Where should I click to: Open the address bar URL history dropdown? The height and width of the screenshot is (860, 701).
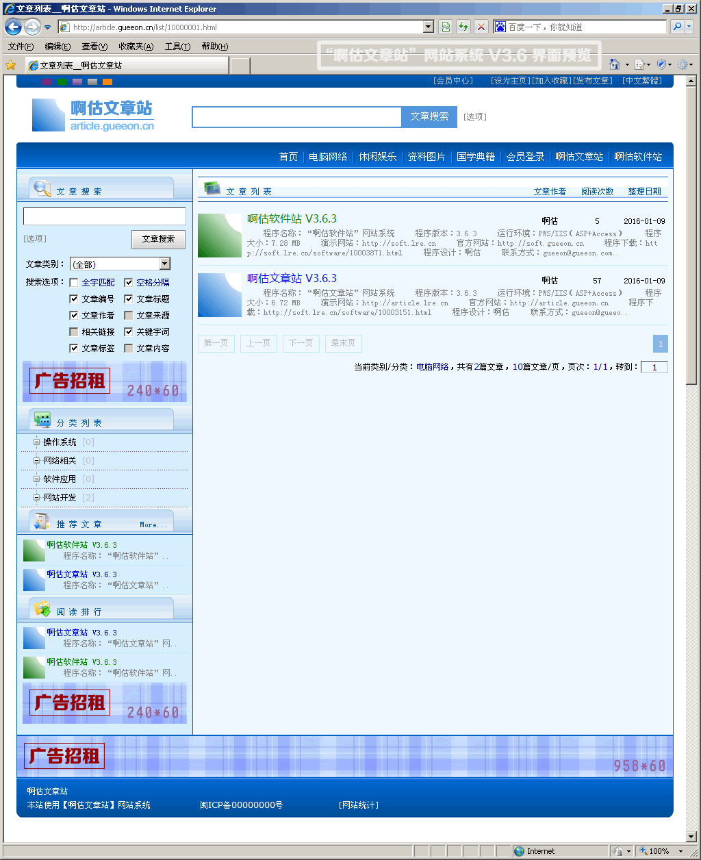tap(429, 27)
